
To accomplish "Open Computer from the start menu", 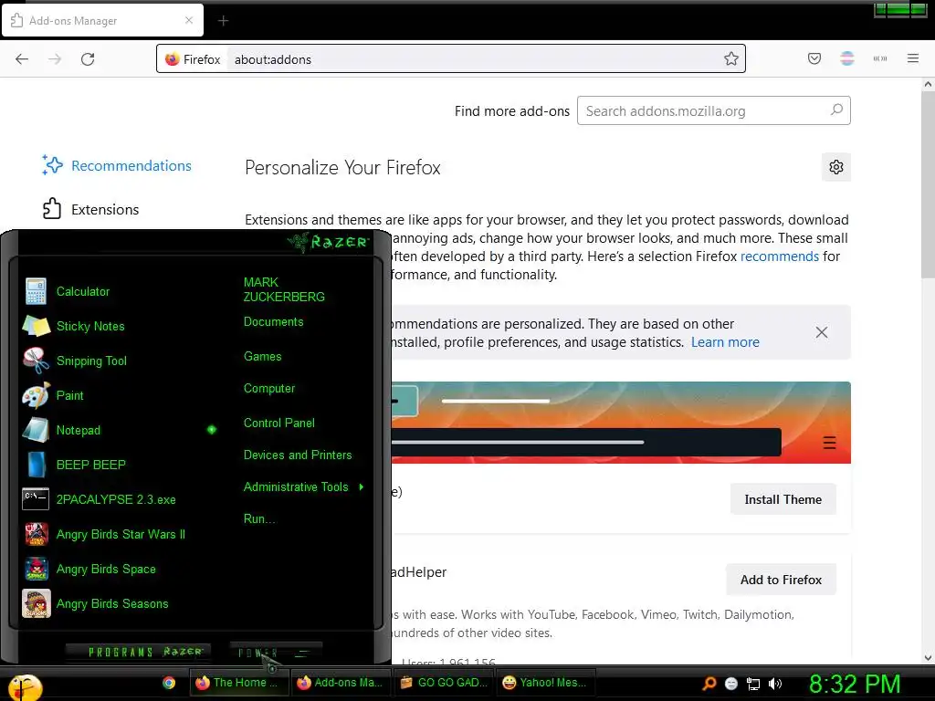I will click(x=269, y=389).
